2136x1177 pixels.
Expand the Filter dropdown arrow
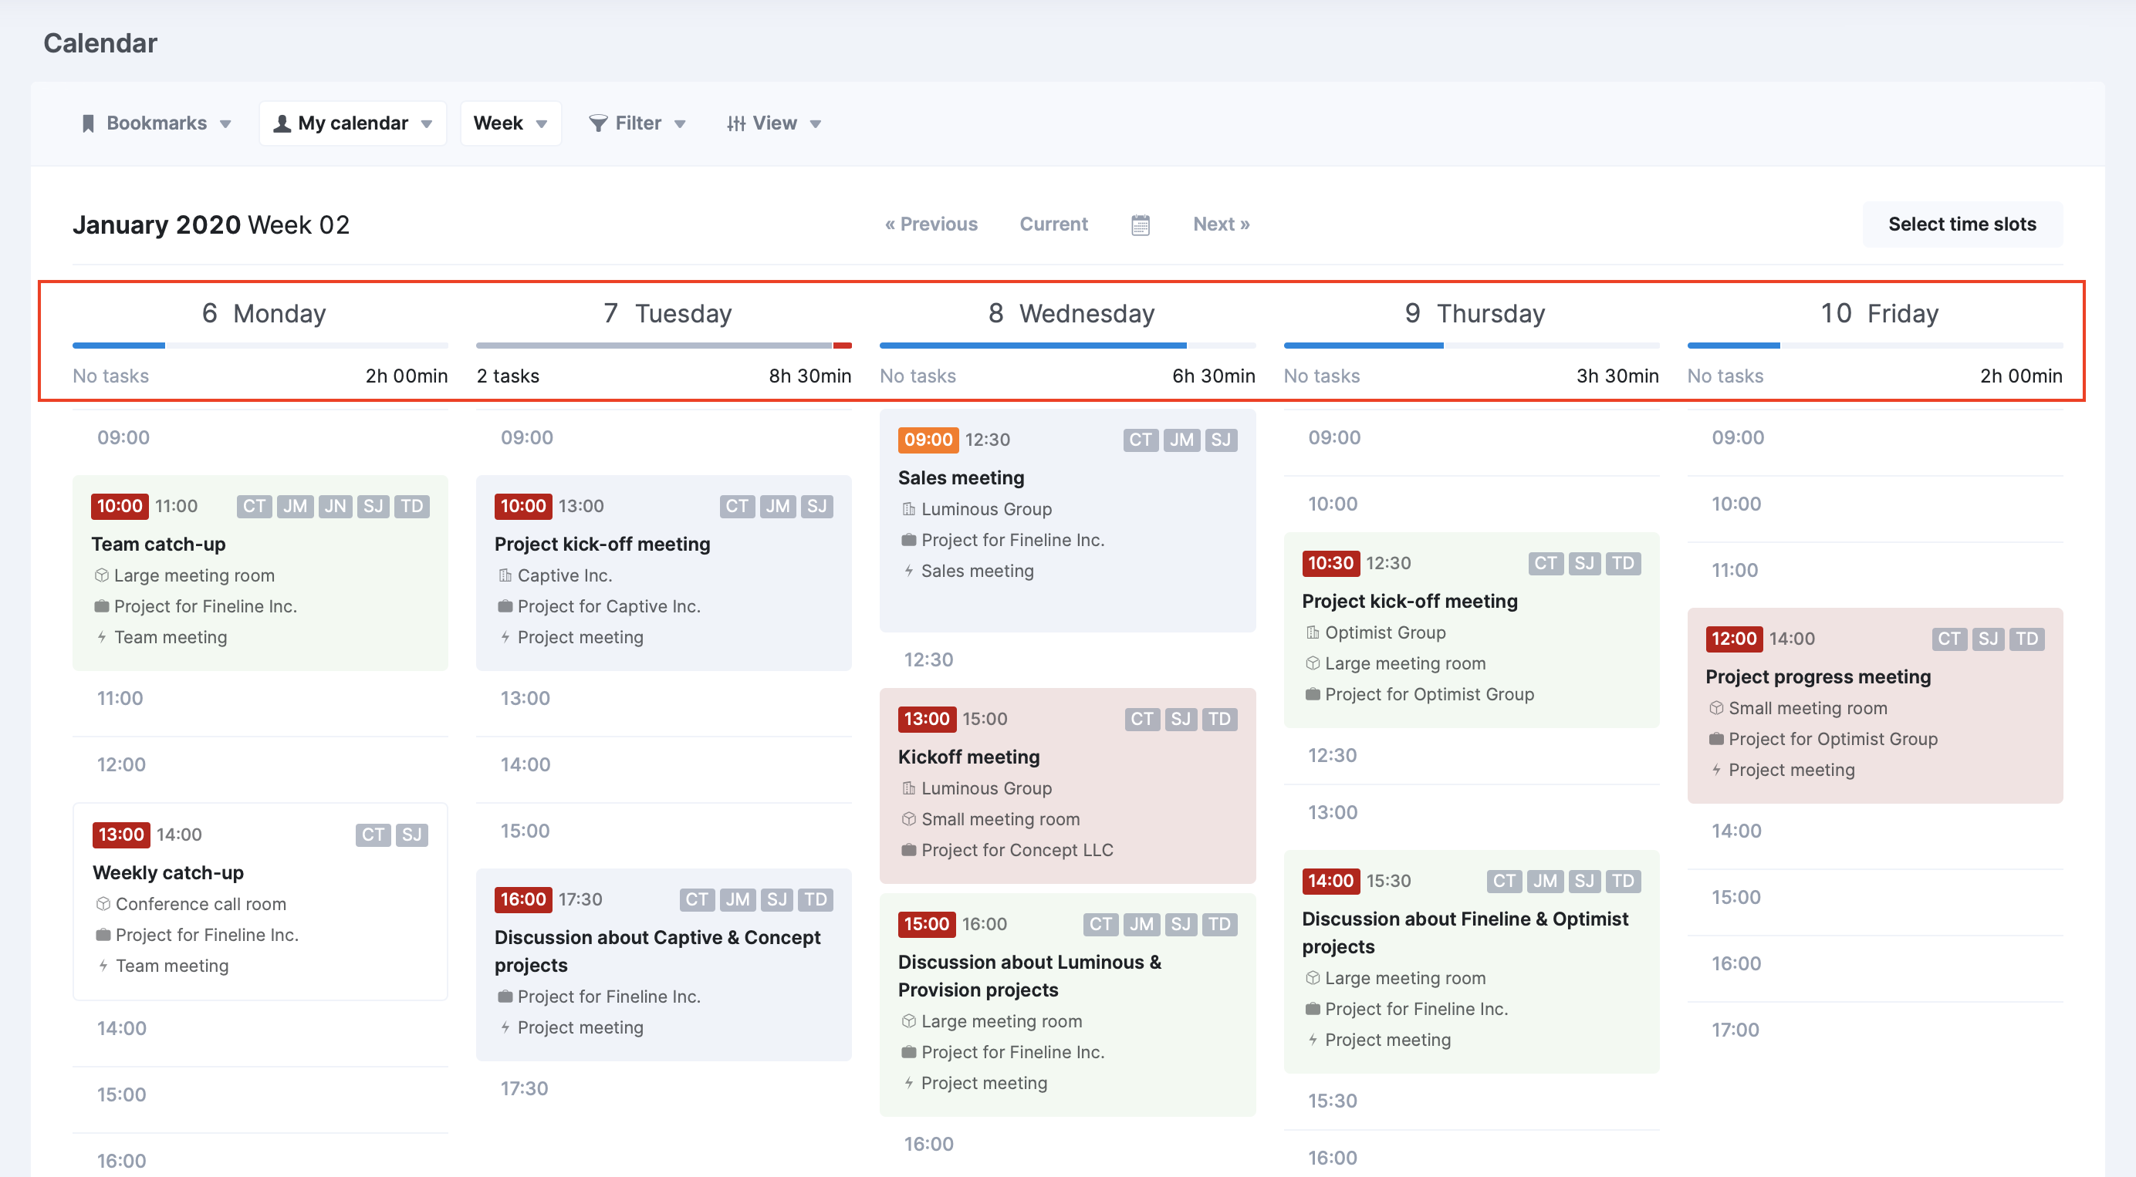[x=680, y=124]
